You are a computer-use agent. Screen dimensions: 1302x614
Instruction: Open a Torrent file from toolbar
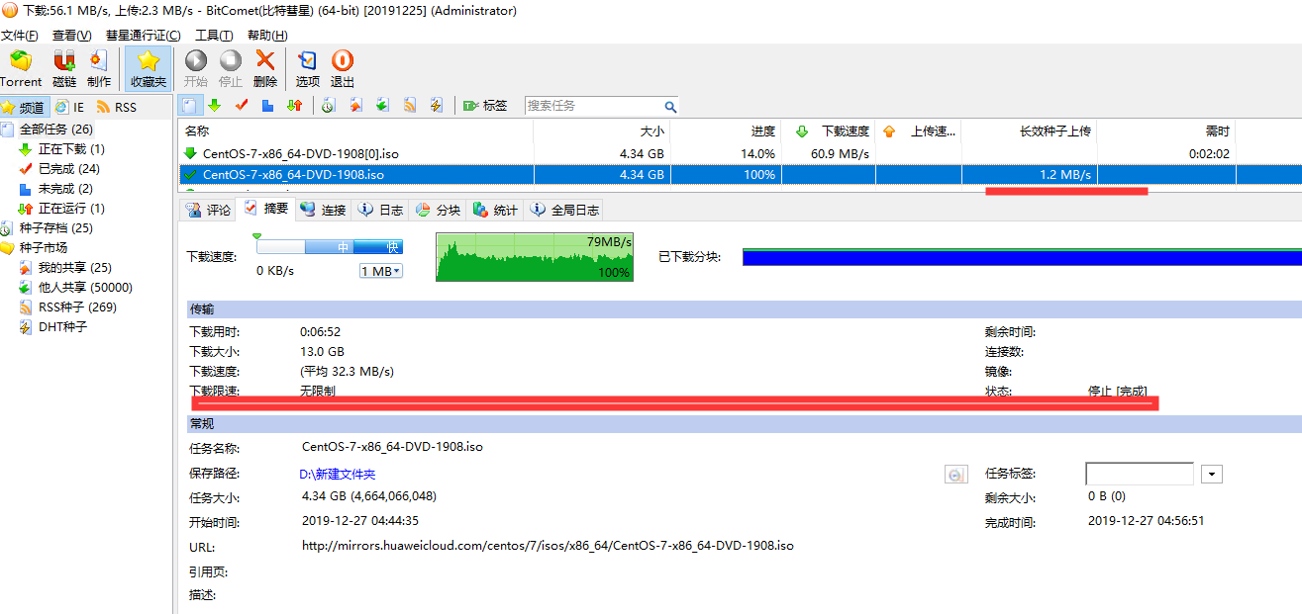point(21,69)
